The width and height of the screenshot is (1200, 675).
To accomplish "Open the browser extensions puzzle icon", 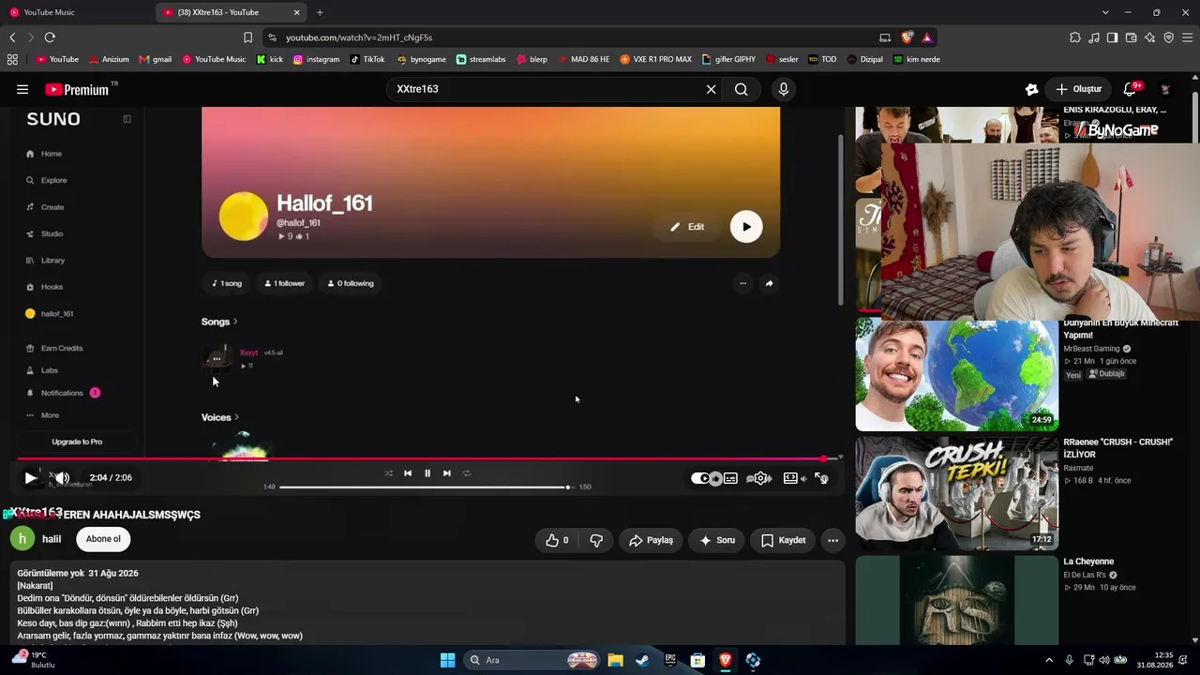I will (x=1075, y=37).
